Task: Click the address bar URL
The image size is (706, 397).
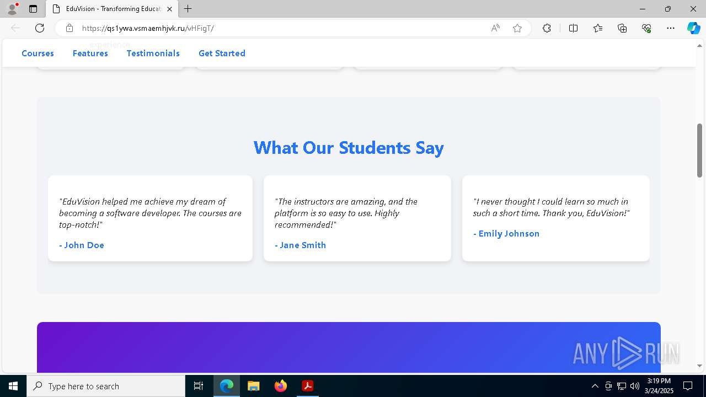Action: click(x=148, y=28)
